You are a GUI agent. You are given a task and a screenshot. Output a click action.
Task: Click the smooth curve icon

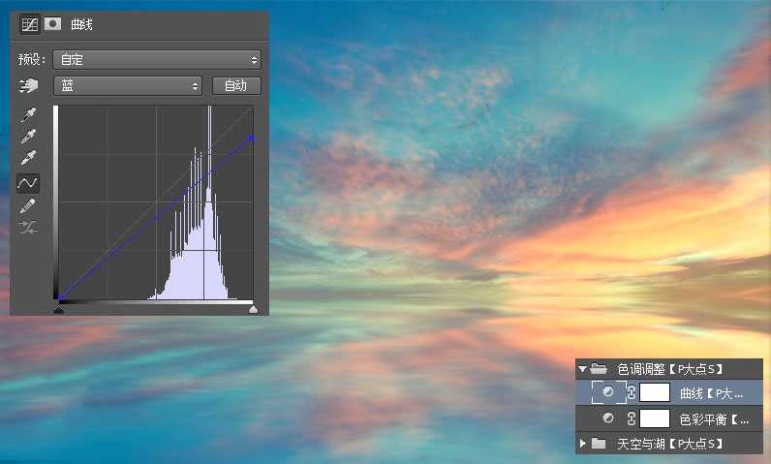tap(29, 228)
